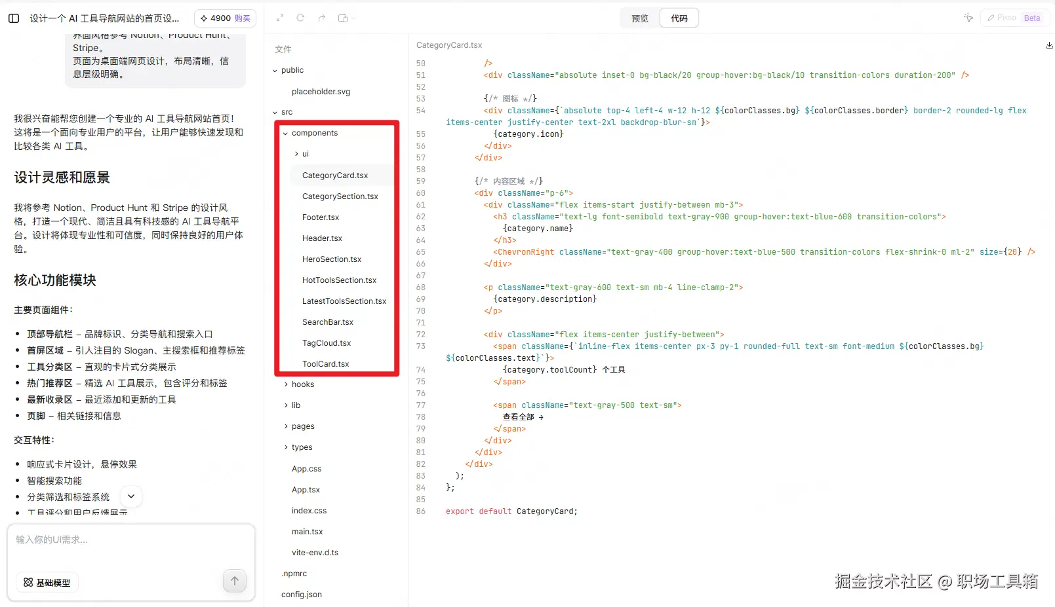Open ToolCard.tsx file
Screen dimensions: 1055x607
click(x=325, y=364)
